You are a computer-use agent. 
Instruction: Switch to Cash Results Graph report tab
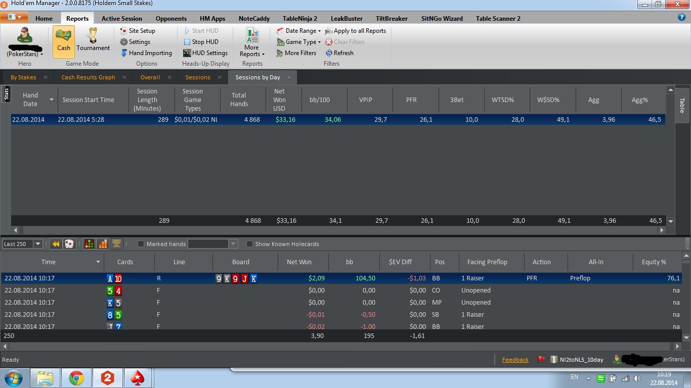click(x=89, y=77)
